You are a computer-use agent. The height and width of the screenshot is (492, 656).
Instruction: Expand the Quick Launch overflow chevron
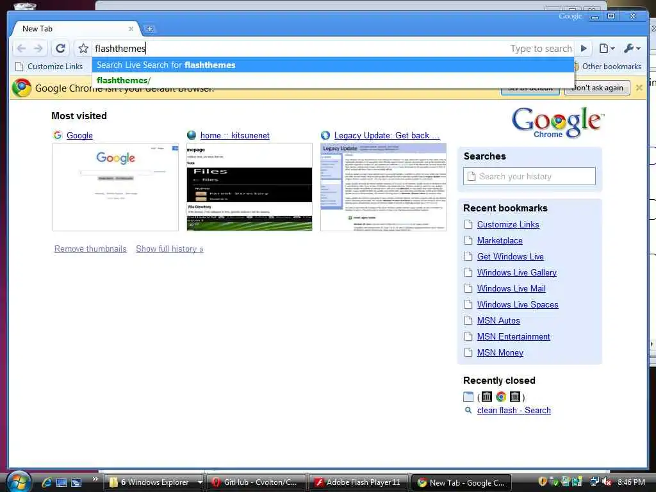(x=95, y=479)
